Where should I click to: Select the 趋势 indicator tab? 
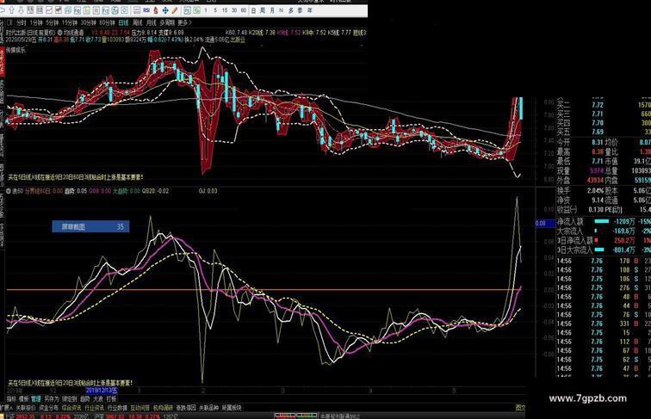pyautogui.click(x=84, y=399)
